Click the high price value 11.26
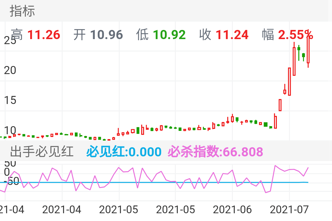Image resolution: width=332 pixels, height=221 pixels. (44, 35)
